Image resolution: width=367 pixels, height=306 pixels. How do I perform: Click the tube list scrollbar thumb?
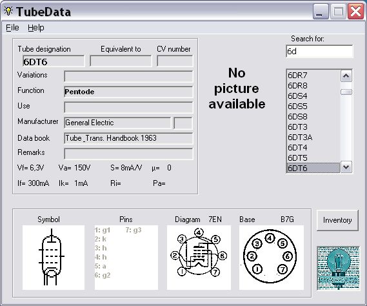point(346,92)
